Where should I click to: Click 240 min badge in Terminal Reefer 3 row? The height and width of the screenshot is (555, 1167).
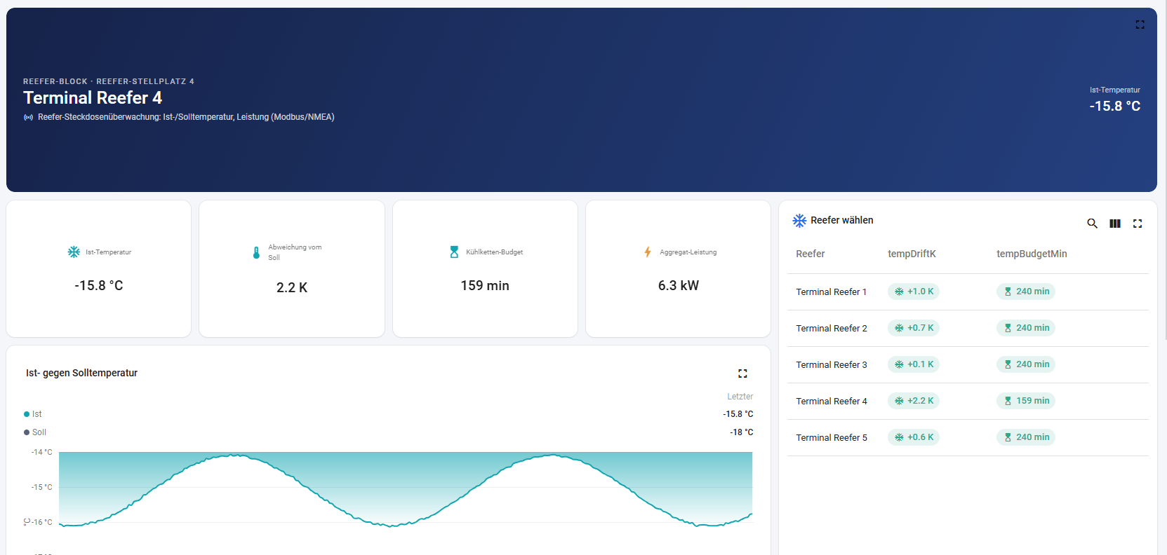[x=1026, y=364]
